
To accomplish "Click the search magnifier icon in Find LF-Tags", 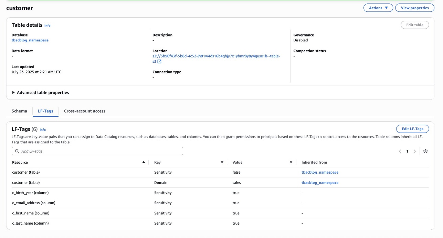I will point(17,151).
